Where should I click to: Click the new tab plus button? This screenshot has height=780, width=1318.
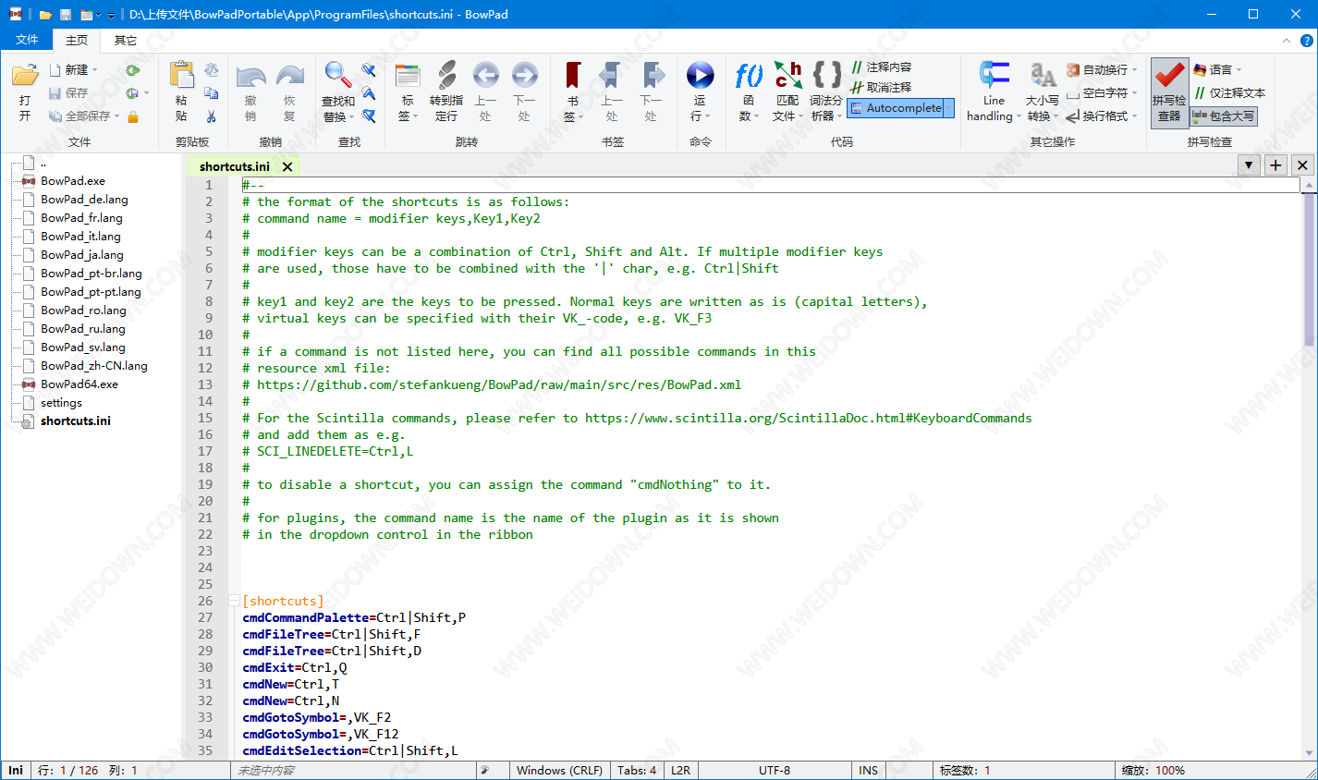(1275, 165)
